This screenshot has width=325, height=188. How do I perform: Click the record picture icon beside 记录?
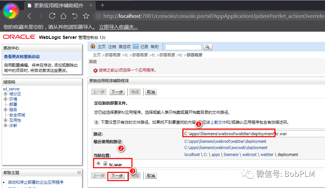tap(136, 47)
